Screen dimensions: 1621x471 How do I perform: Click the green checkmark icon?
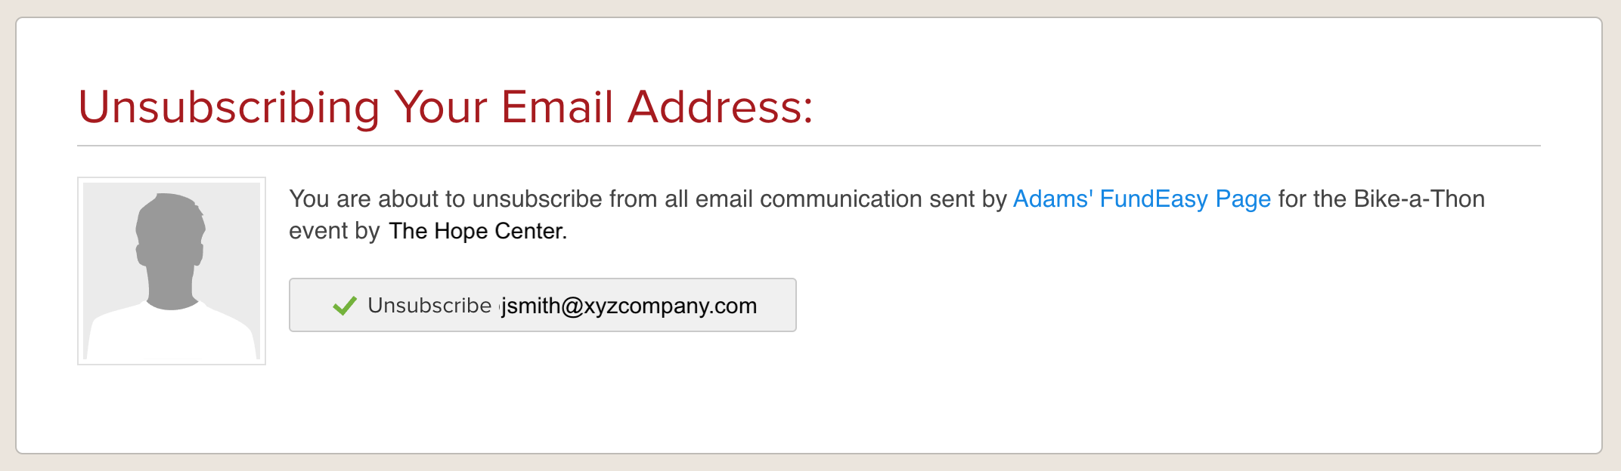345,306
